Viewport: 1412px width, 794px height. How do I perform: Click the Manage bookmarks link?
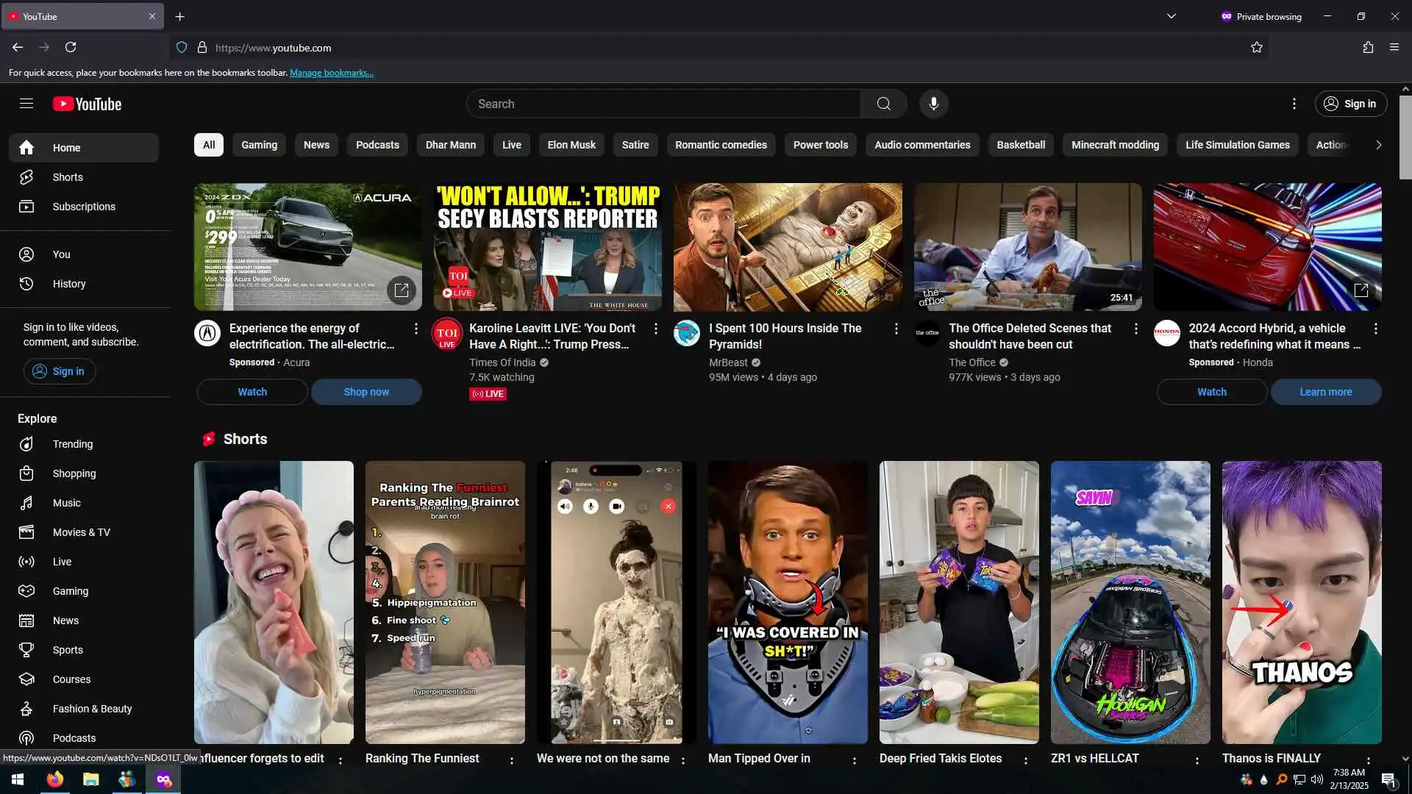tap(332, 73)
